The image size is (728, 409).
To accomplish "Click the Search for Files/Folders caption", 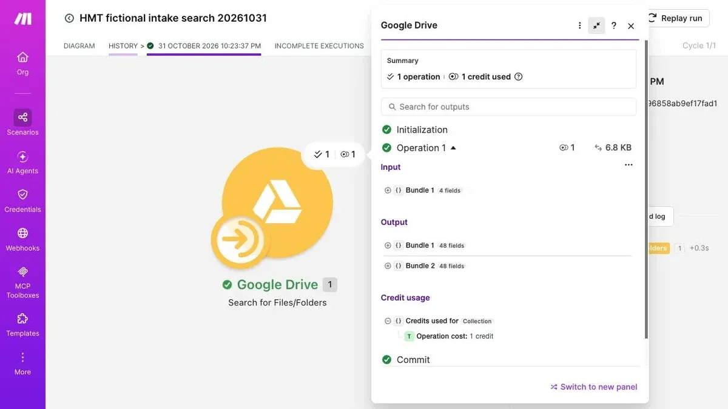I will click(277, 303).
